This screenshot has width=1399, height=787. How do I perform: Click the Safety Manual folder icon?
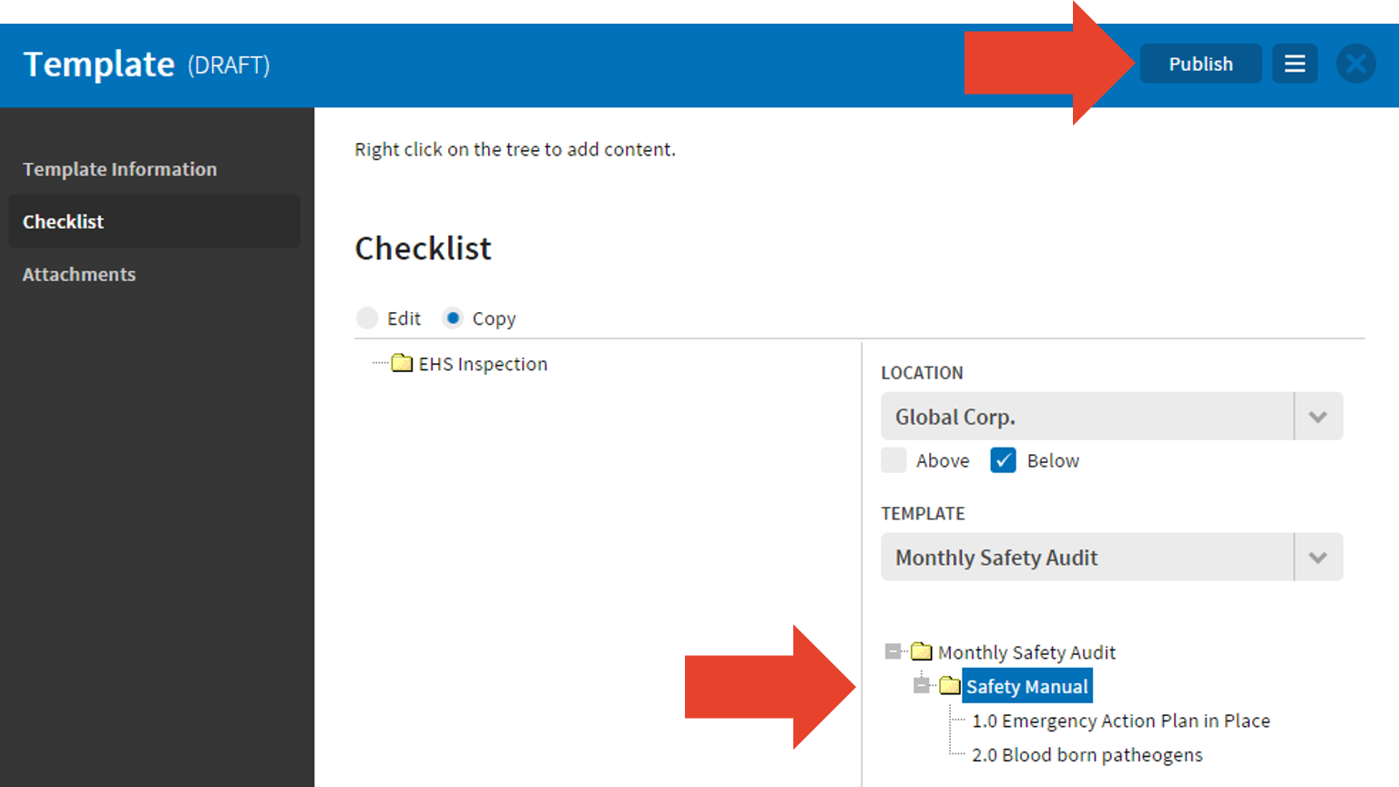(950, 686)
